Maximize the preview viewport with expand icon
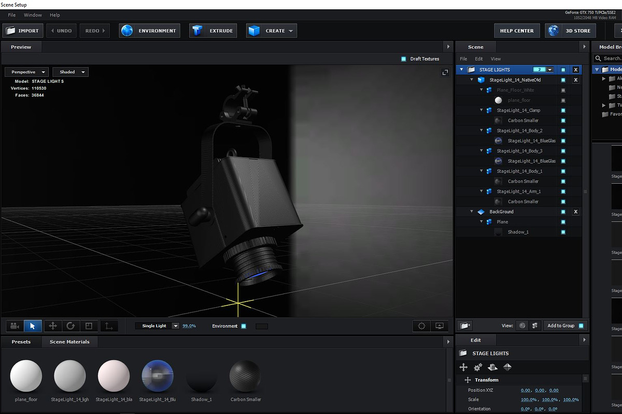This screenshot has width=622, height=414. tap(445, 72)
